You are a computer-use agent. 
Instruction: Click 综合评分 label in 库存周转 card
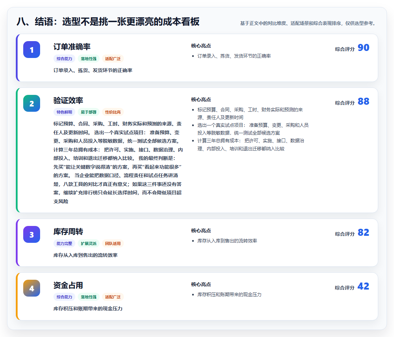(345, 234)
